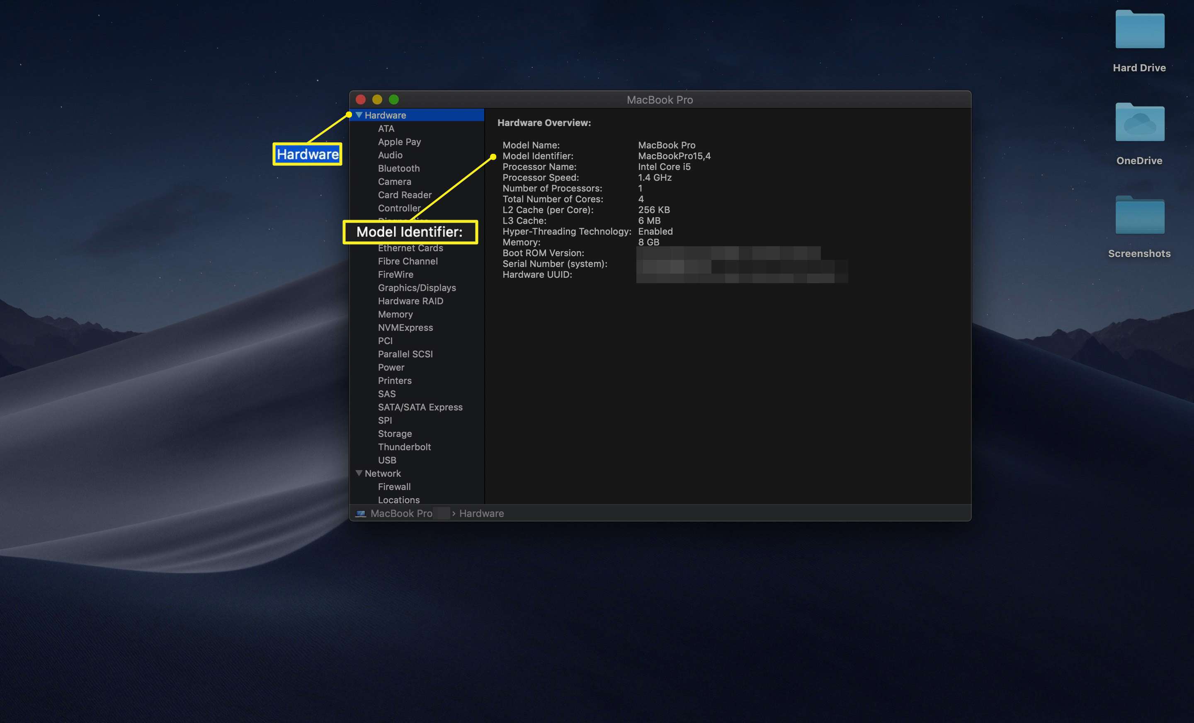
Task: Select PCI in the sidebar
Action: [x=385, y=341]
